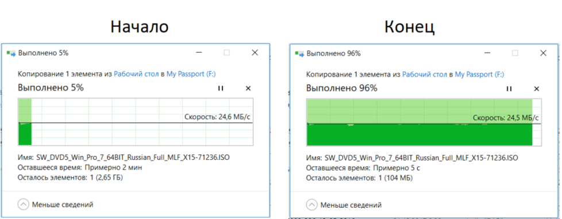The image size is (562, 219).
Task: Open 'Рабочий стол' link in left dialog
Action: pos(136,74)
